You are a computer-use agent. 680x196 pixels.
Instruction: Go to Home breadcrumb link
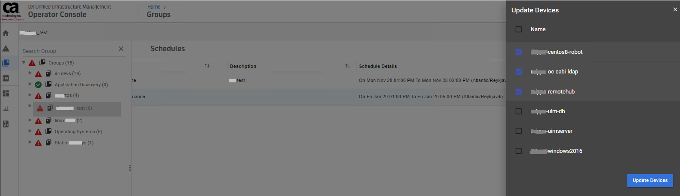154,7
